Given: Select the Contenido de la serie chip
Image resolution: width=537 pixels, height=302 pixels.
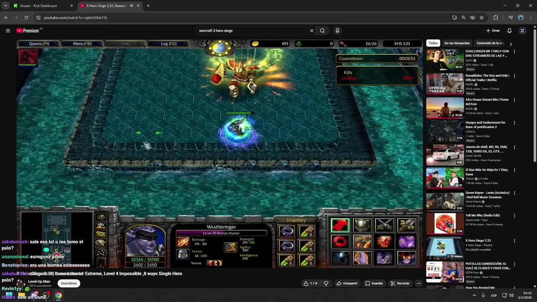Looking at the screenshot, I should coord(490,43).
